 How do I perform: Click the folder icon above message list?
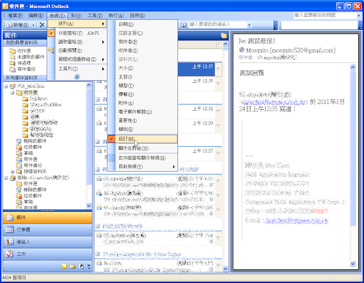(x=224, y=35)
